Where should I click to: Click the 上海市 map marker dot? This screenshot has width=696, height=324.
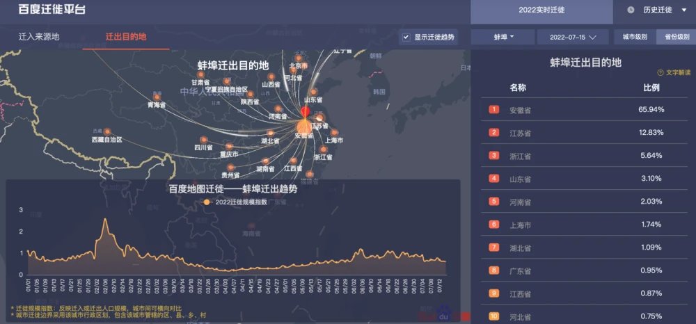[334, 133]
